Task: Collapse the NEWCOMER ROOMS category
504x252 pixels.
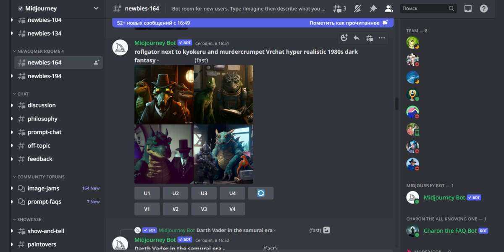Action: 40,51
